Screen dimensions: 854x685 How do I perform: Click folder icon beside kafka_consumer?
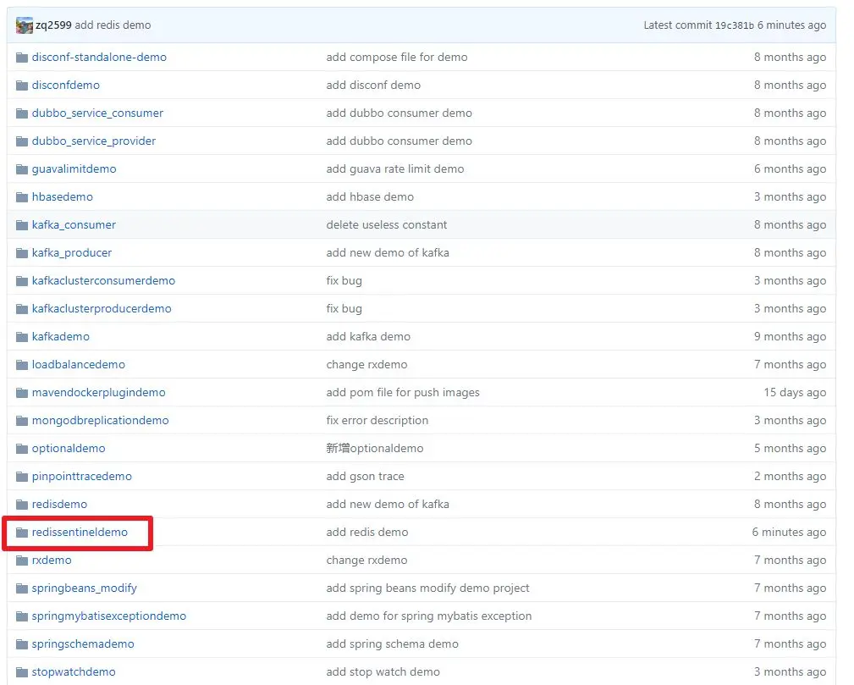[x=22, y=225]
